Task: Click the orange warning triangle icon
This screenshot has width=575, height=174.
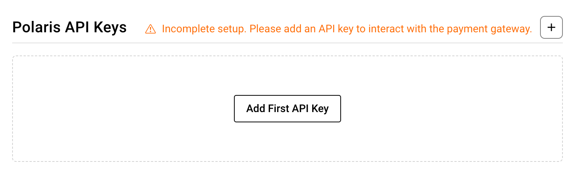Action: pos(151,29)
